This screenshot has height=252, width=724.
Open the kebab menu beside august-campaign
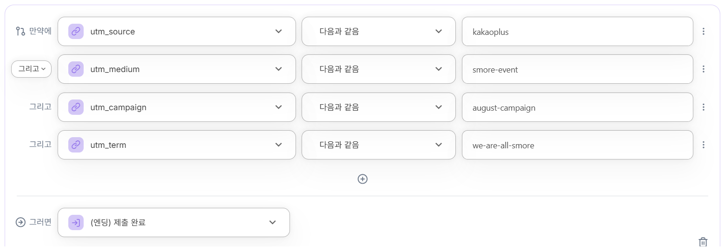click(703, 107)
